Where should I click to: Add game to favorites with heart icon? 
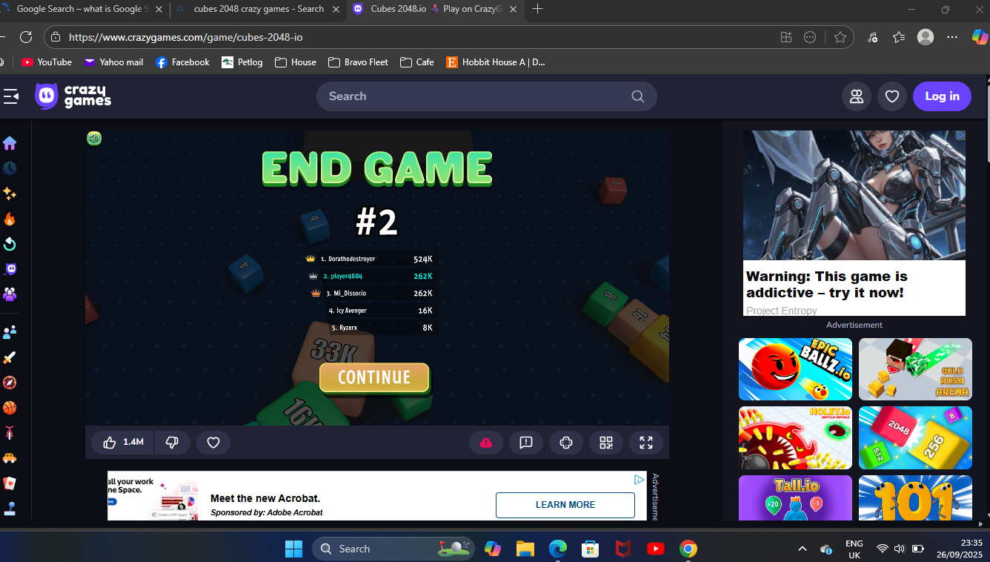pyautogui.click(x=213, y=443)
